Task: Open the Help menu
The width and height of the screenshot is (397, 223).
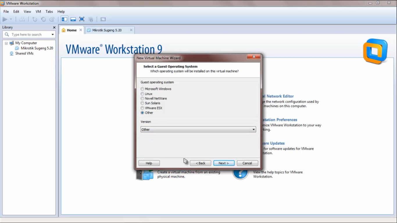Action: [61, 12]
